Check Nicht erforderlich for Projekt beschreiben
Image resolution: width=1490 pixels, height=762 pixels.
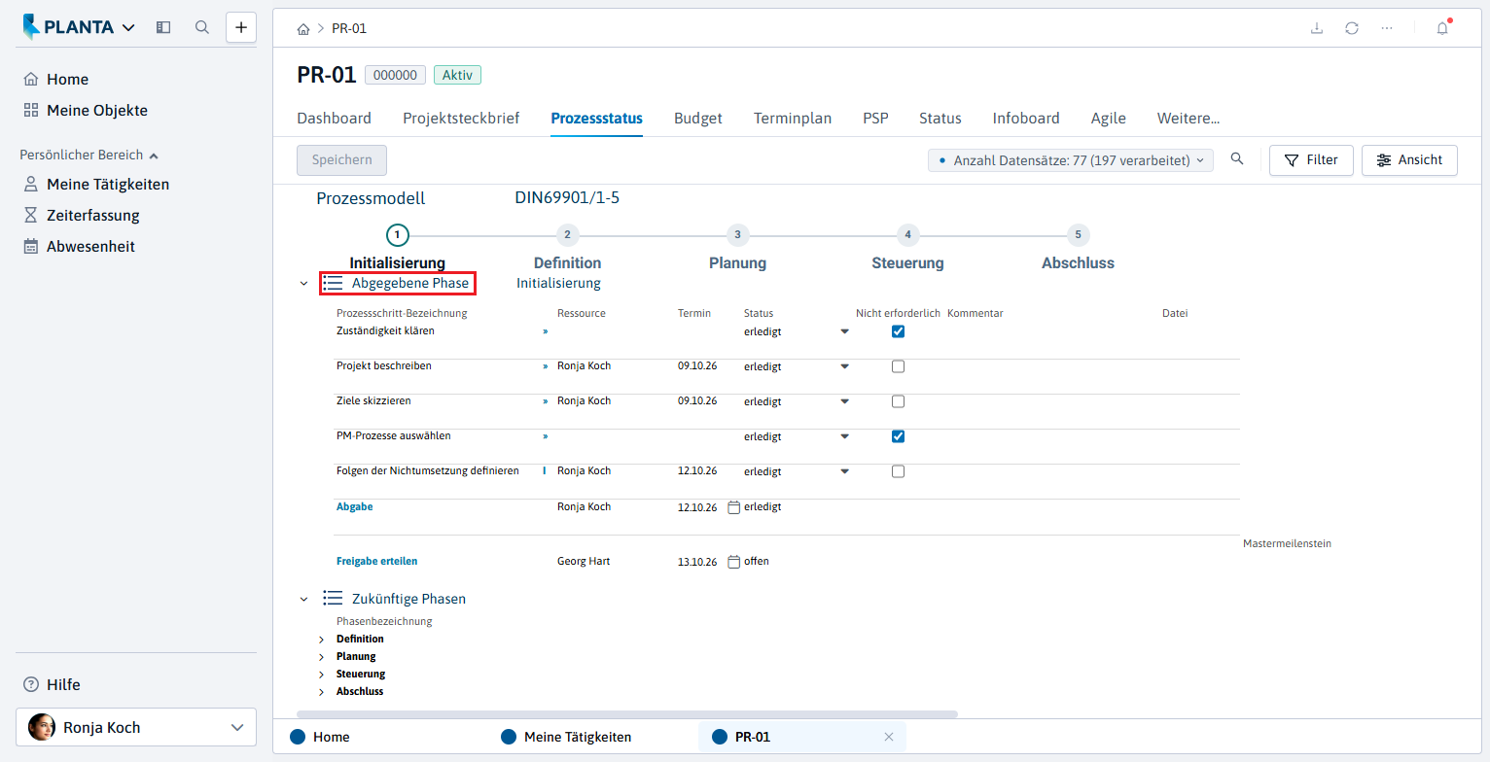point(899,366)
